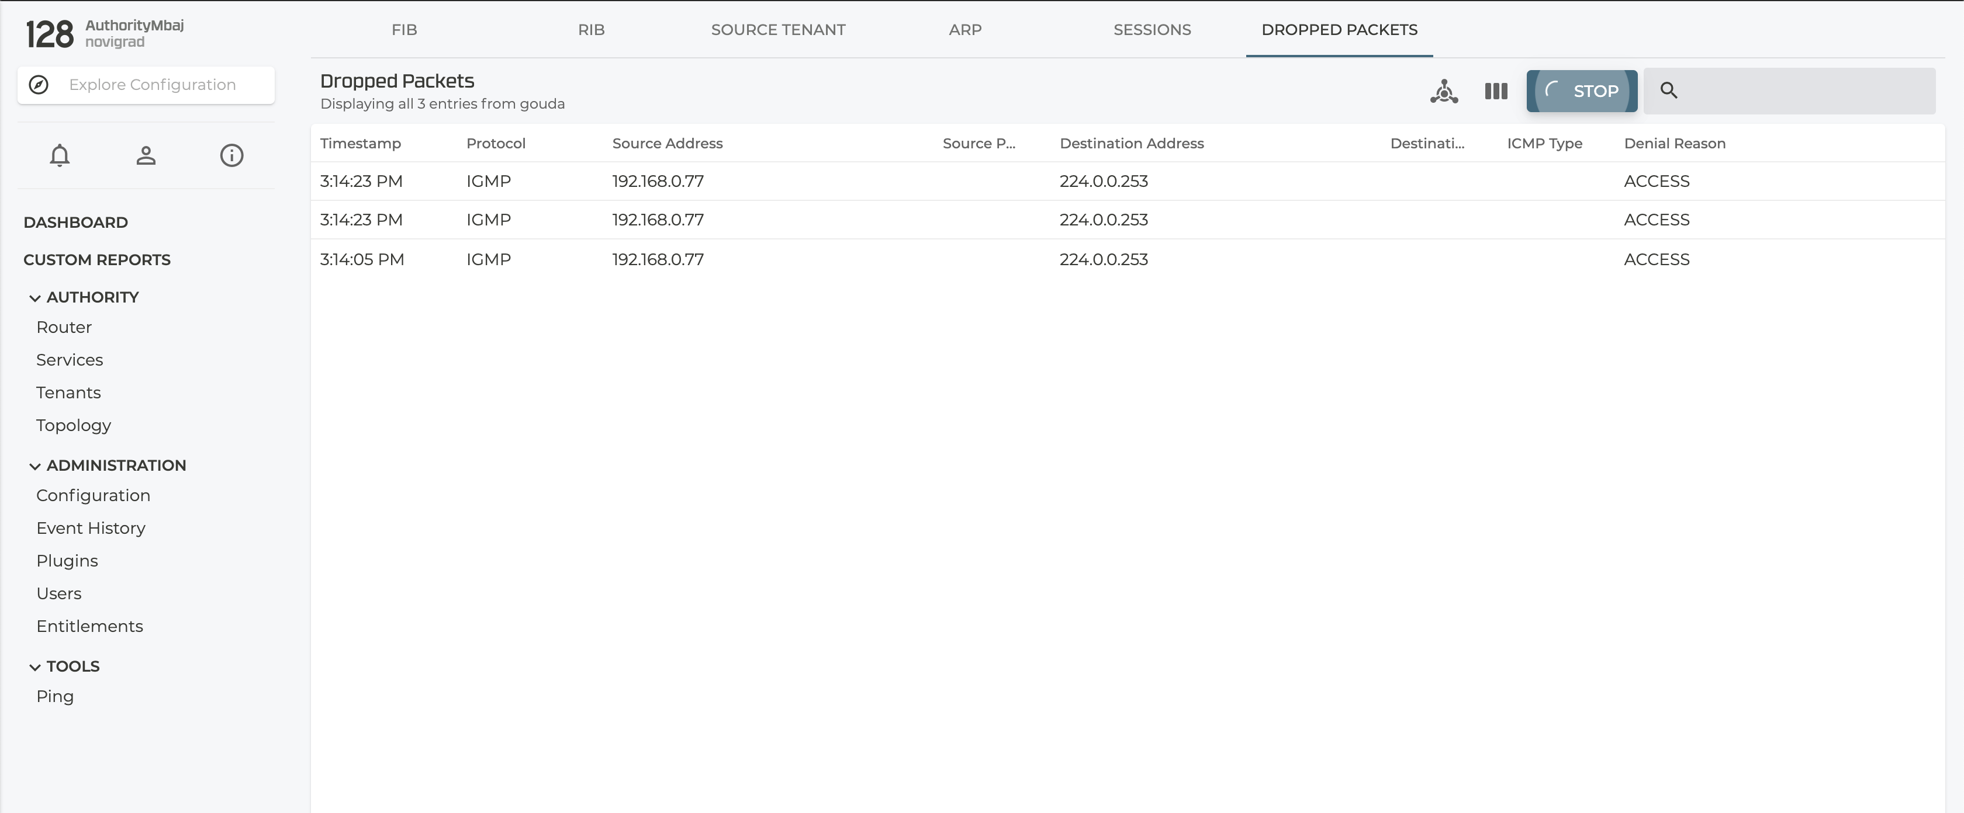The image size is (1964, 813).
Task: Click the Explore Configuration field
Action: [153, 85]
